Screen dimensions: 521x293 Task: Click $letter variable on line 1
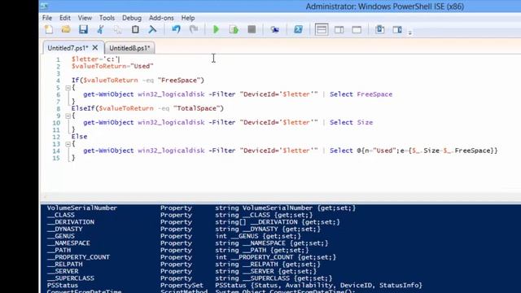[x=85, y=59]
